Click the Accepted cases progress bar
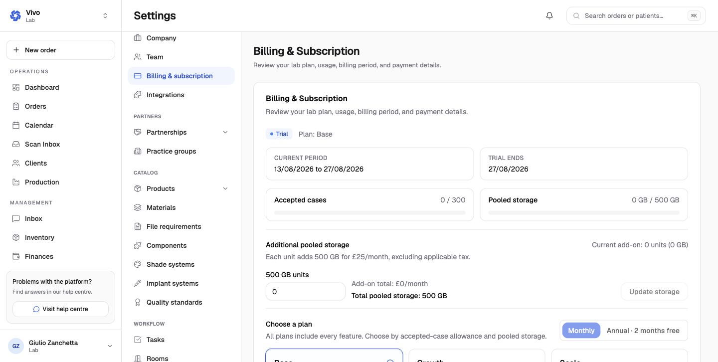 [370, 212]
